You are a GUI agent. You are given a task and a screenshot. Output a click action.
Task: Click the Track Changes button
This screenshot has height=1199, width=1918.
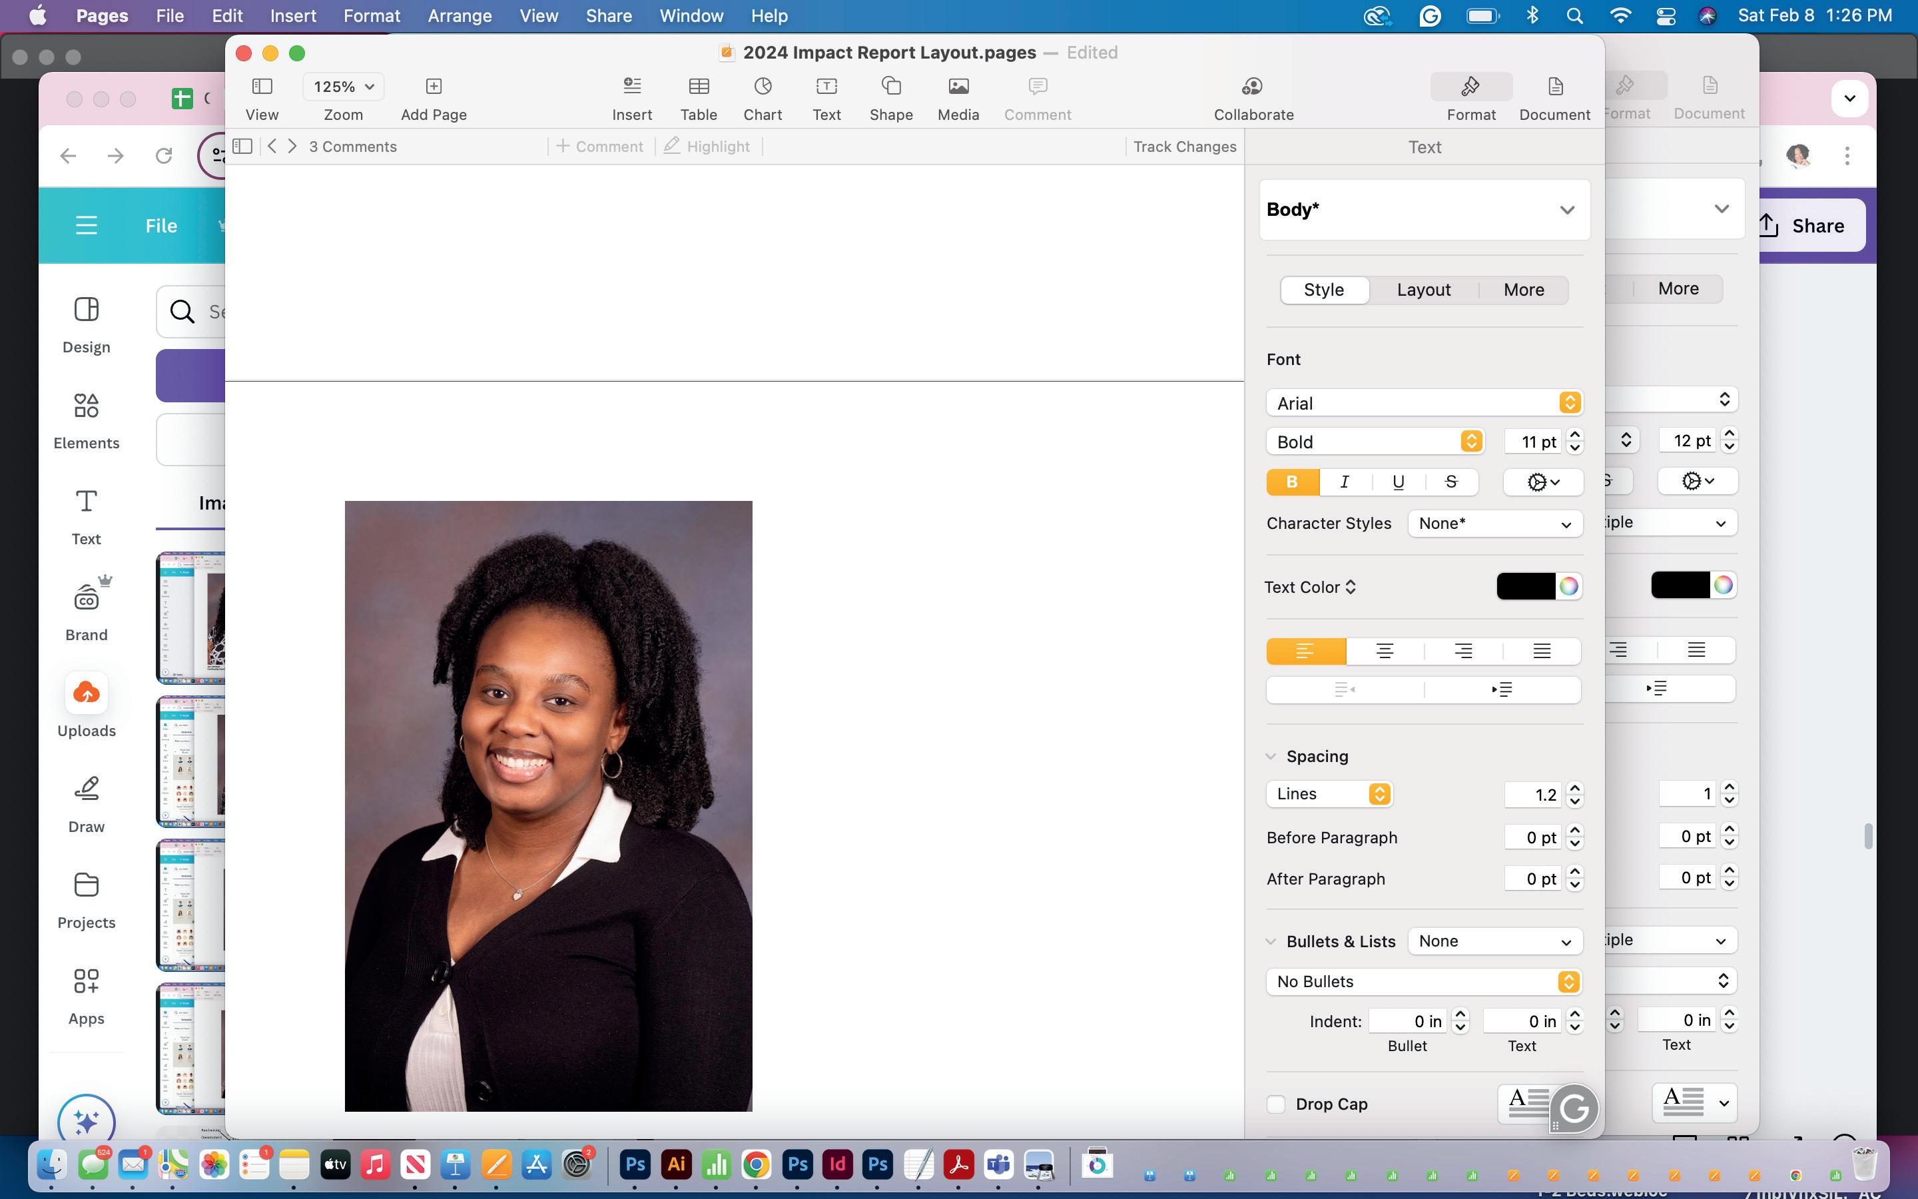point(1184,147)
